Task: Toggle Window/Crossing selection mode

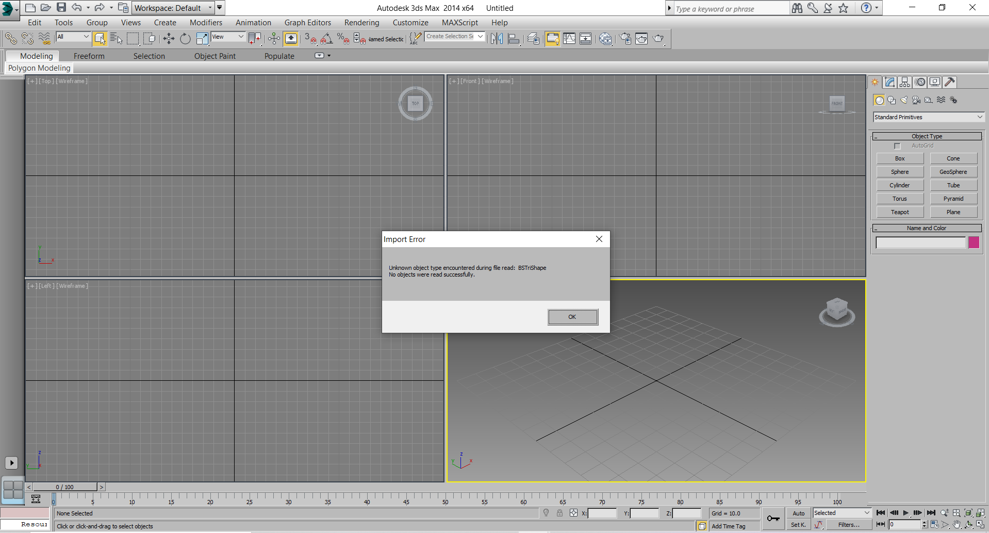Action: click(150, 38)
